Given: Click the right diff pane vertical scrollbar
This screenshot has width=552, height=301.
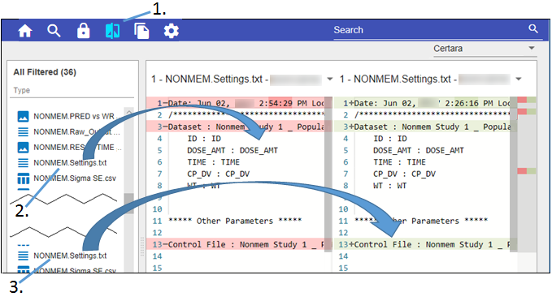Looking at the screenshot, I should pos(514,174).
